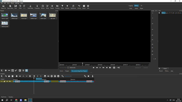Click the food.mp4 playlist thumbnail

click(x=24, y=16)
